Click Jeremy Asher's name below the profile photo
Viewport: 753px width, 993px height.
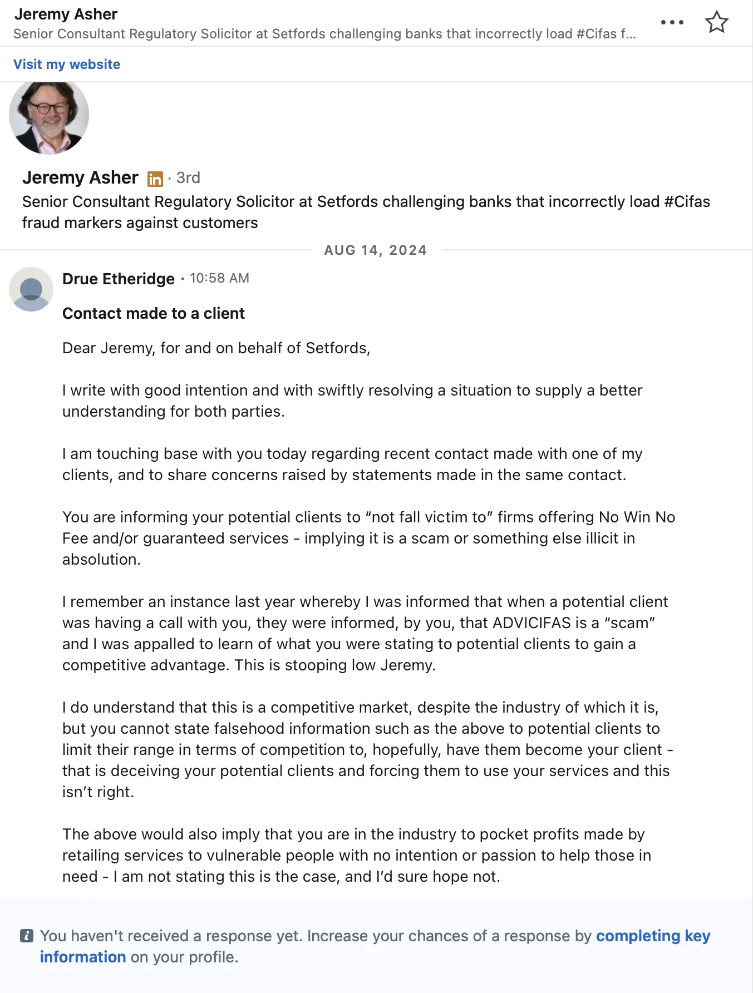(80, 177)
